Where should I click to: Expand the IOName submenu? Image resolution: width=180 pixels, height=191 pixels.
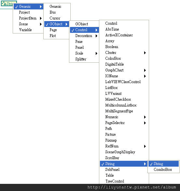[124, 76]
